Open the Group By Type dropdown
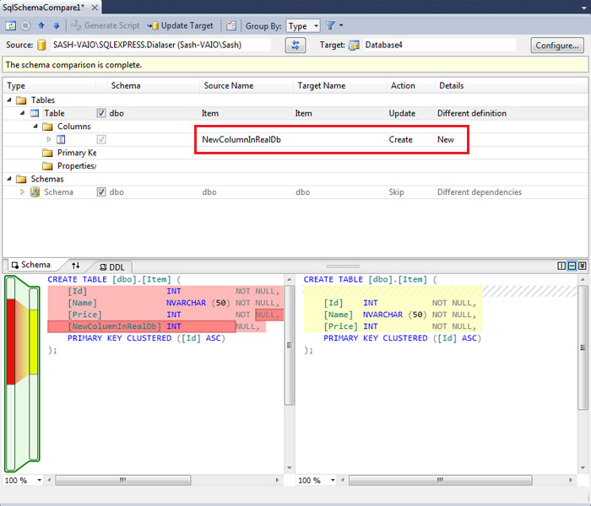 point(302,26)
